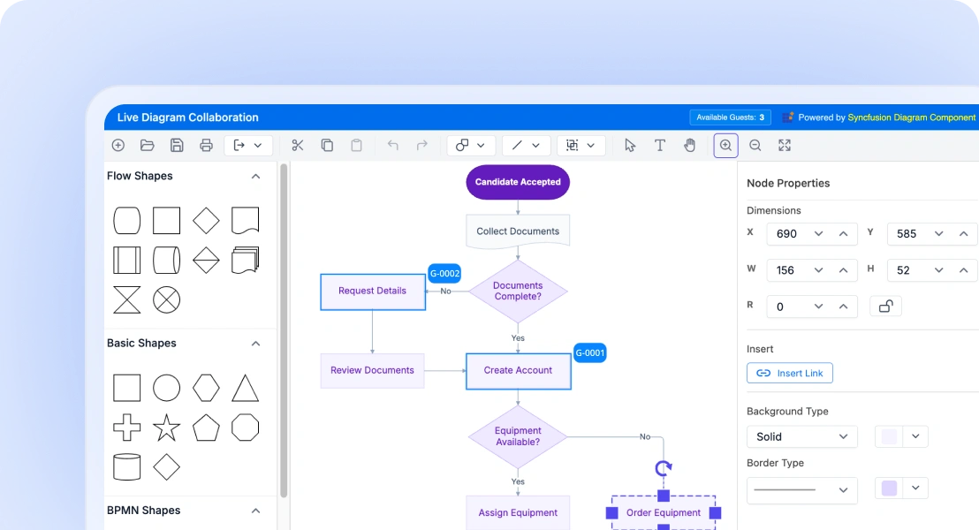
Task: Decrease the Y position value
Action: [x=939, y=234]
